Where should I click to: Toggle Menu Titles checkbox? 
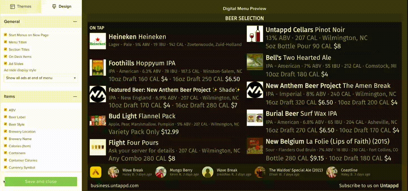[x=5, y=42]
